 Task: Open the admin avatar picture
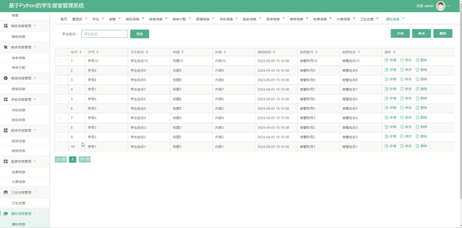440,6
